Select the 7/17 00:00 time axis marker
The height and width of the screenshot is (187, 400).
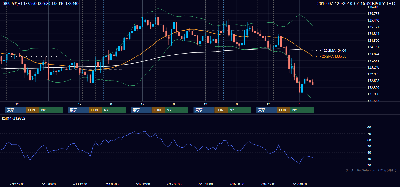click(x=300, y=184)
